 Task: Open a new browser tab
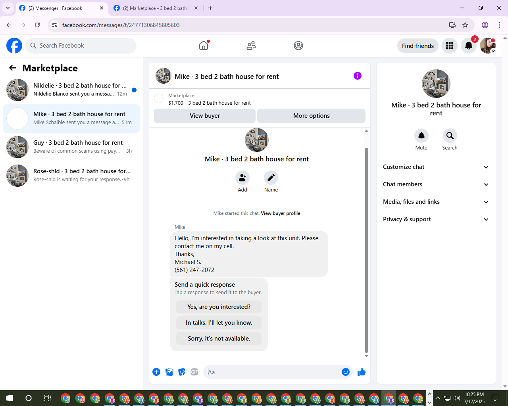click(210, 8)
